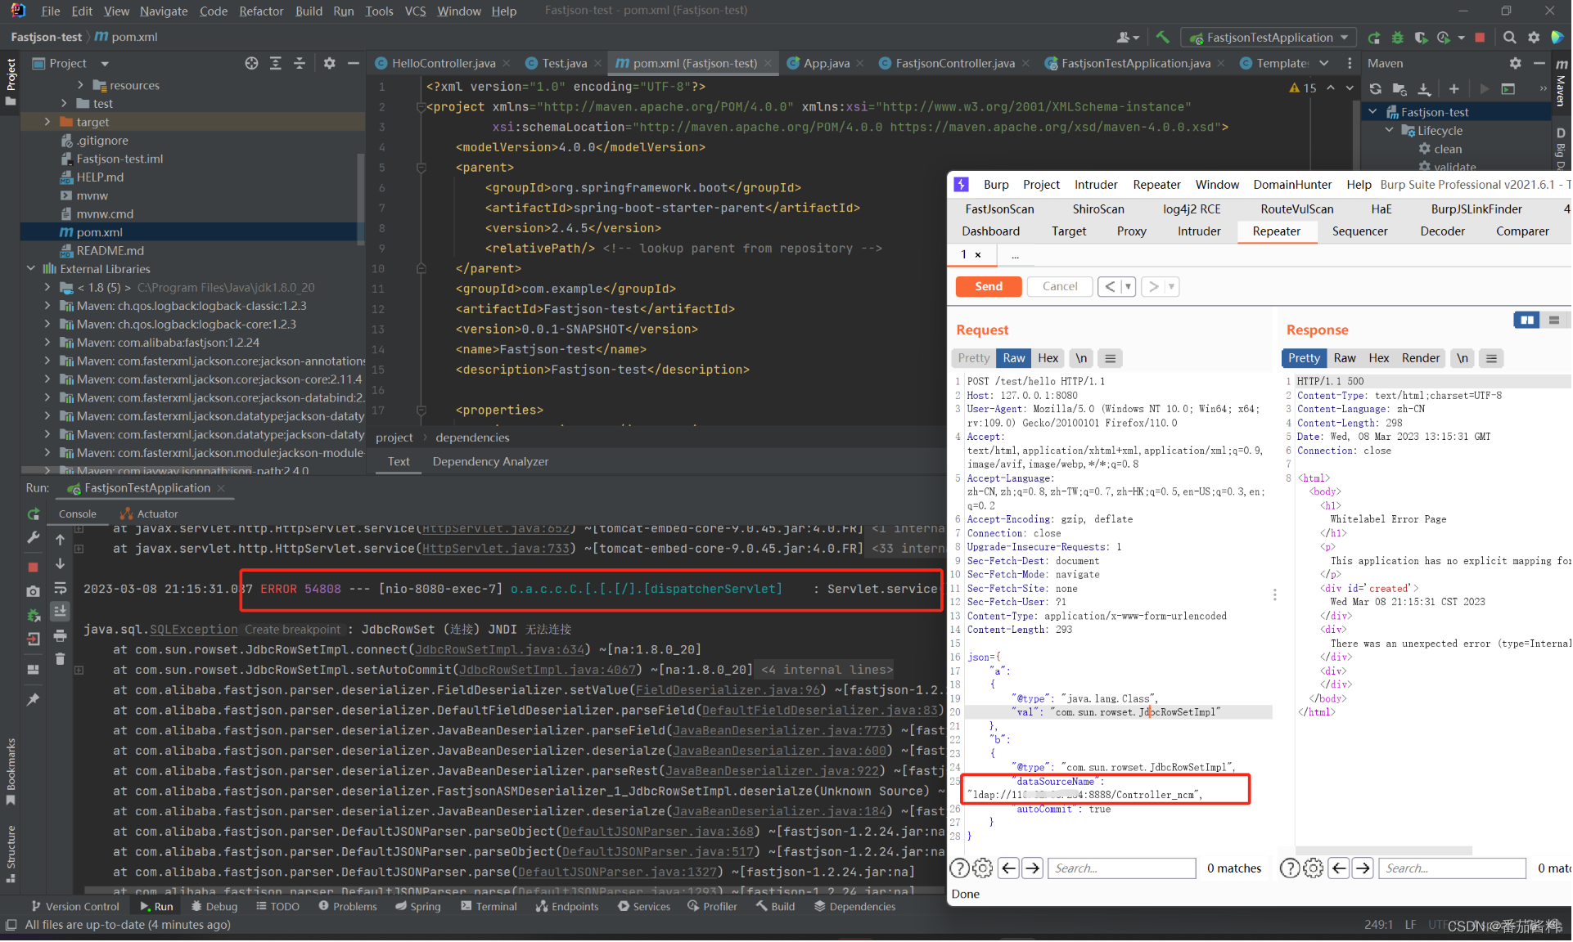Click the Cancel button in Repeater
Viewport: 1573px width, 942px height.
click(1058, 286)
